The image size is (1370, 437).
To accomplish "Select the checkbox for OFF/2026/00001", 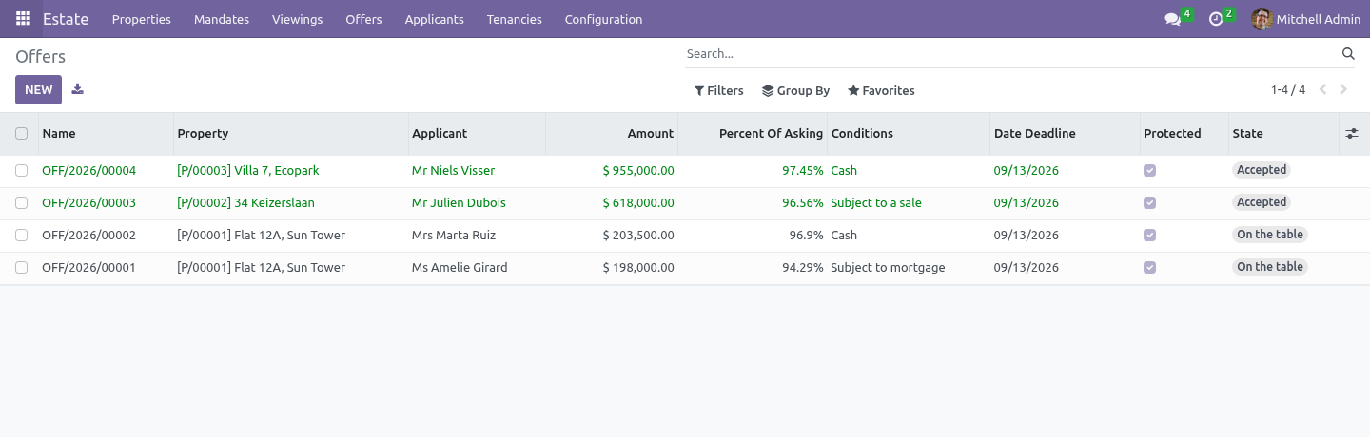I will click(22, 268).
